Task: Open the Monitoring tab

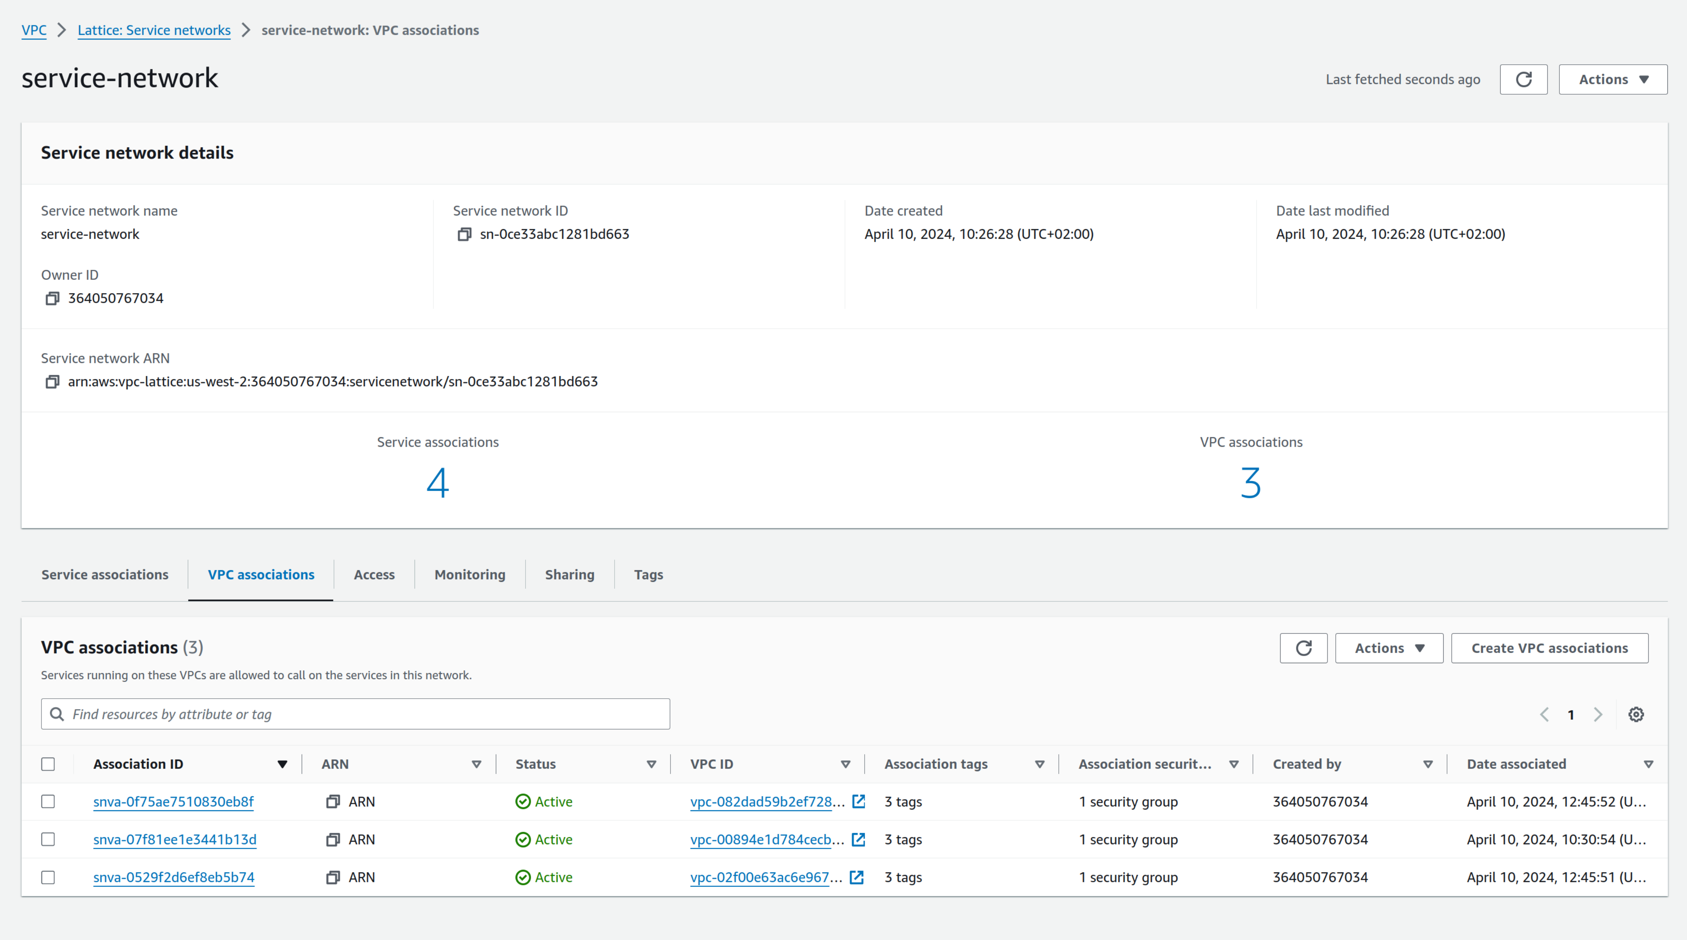Action: point(470,574)
